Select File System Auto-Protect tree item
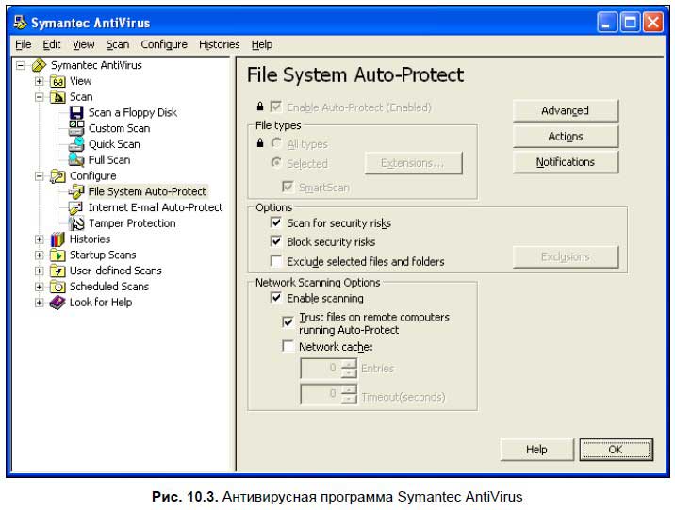 coord(147,191)
